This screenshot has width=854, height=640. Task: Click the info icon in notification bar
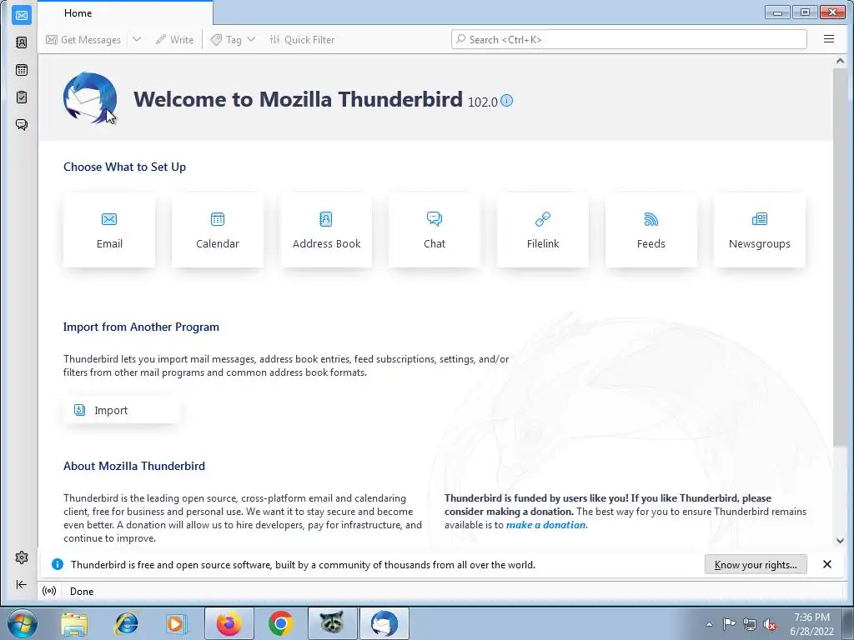pos(58,564)
